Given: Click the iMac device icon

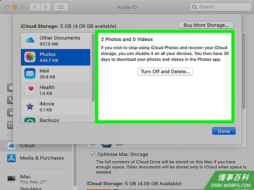Looking at the screenshot, I should tap(12, 179).
